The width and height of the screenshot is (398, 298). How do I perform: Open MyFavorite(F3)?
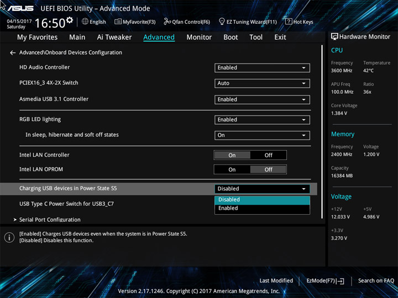coord(135,22)
